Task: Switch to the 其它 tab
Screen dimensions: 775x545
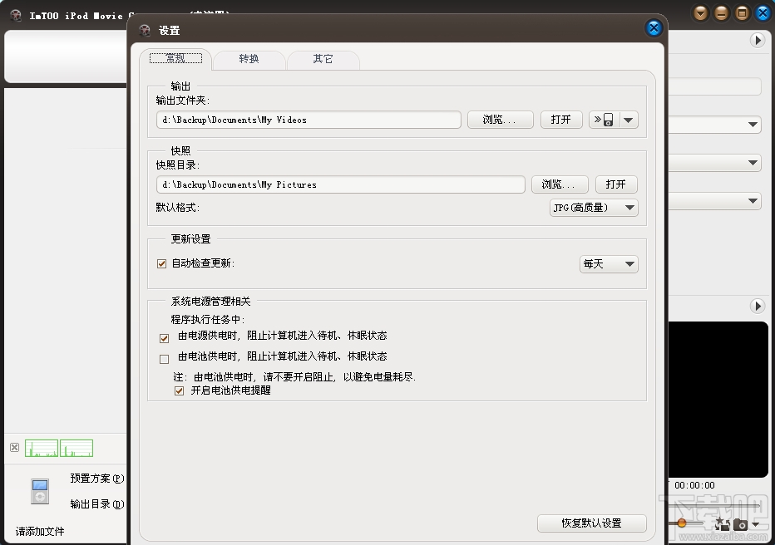Action: point(323,60)
